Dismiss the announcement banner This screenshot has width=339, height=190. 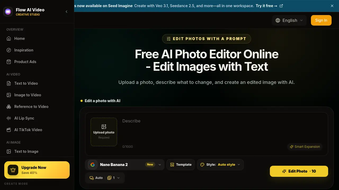click(332, 6)
